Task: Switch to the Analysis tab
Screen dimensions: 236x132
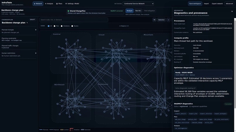Action: [x=49, y=3]
